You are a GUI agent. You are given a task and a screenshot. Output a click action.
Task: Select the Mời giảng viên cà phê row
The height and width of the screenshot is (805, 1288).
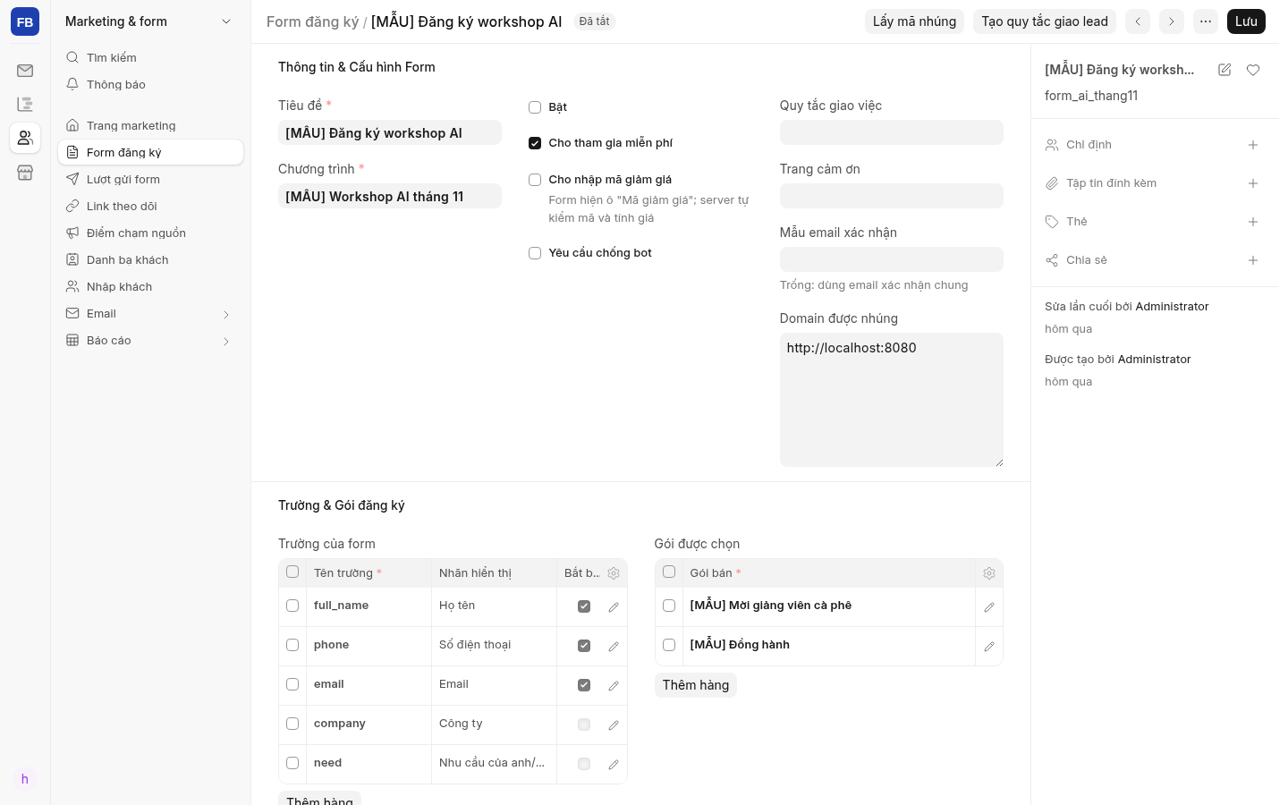coord(669,606)
